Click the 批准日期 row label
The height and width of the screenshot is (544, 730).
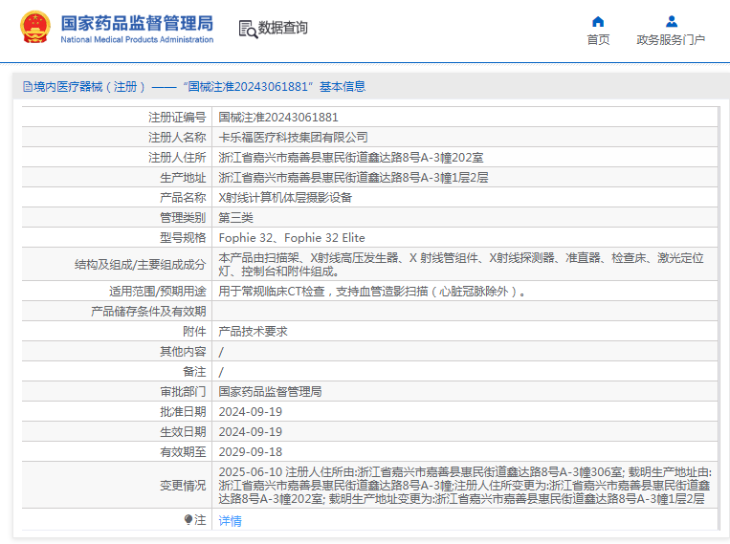click(x=183, y=412)
